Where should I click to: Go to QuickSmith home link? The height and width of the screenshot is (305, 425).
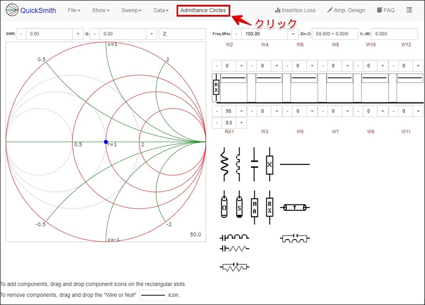[x=38, y=10]
